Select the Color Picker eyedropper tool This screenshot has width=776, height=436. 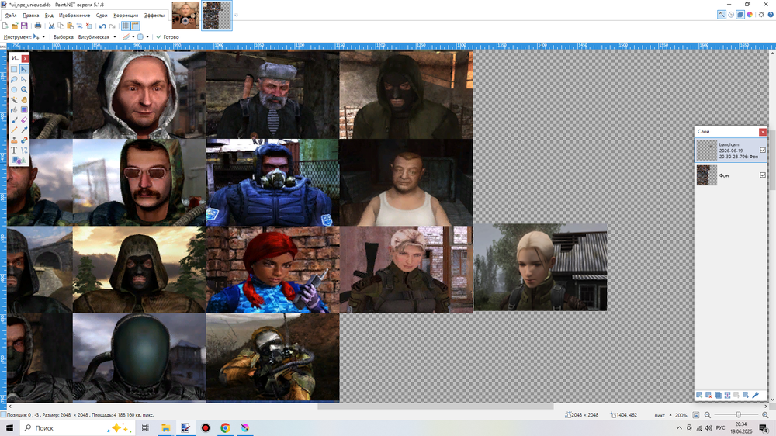(x=24, y=130)
